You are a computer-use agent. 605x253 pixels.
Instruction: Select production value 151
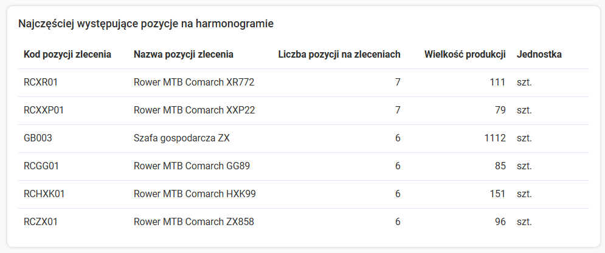(x=497, y=194)
